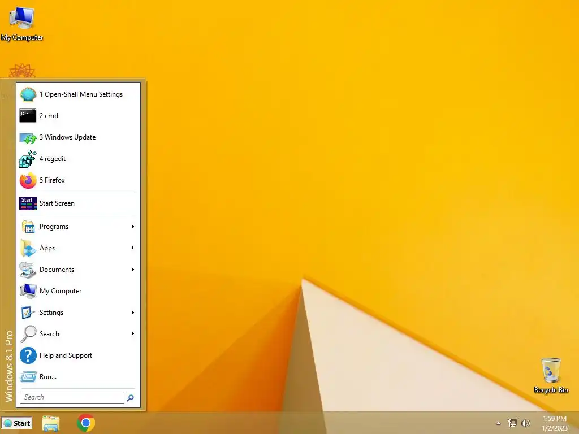579x434 pixels.
Task: Choose the 'Start Screen' menu label
Action: click(57, 203)
